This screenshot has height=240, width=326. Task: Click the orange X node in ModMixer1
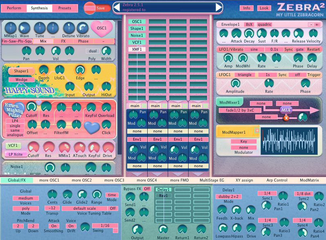pos(286,118)
